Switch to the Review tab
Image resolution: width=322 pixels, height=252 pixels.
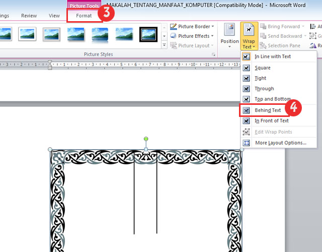click(29, 16)
